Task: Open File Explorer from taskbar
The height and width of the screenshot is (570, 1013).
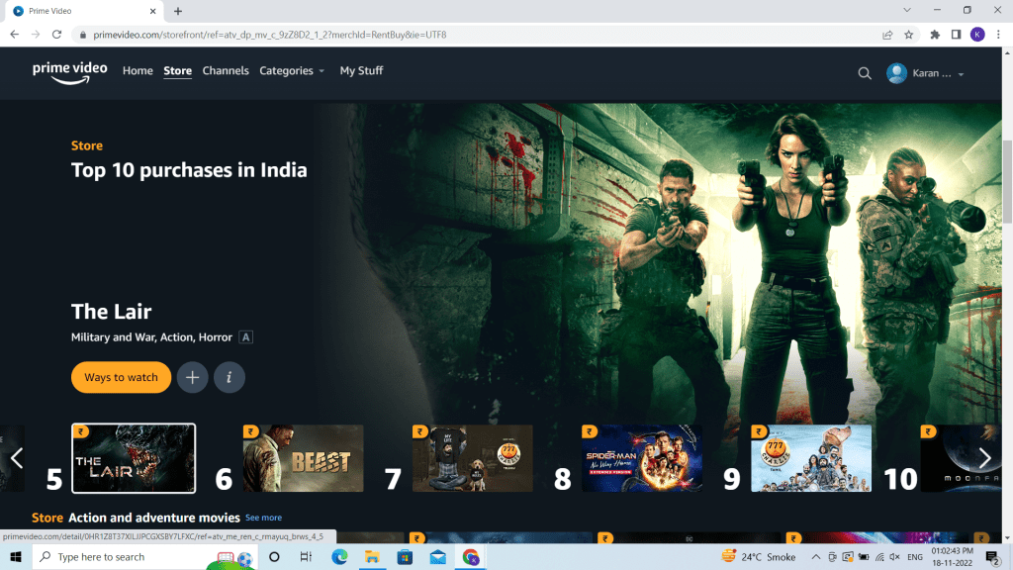Action: point(372,556)
